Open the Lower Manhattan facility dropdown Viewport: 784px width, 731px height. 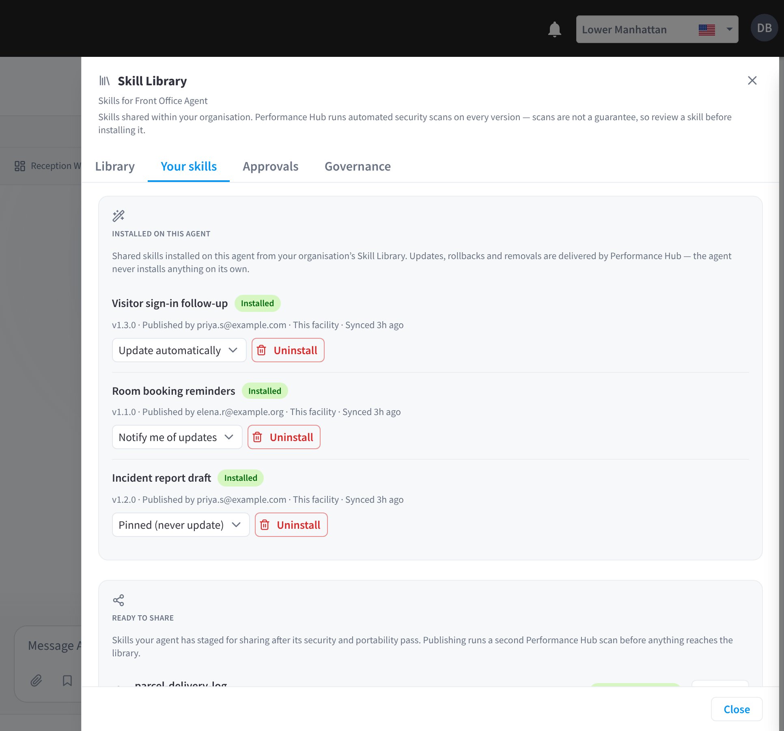click(x=657, y=29)
